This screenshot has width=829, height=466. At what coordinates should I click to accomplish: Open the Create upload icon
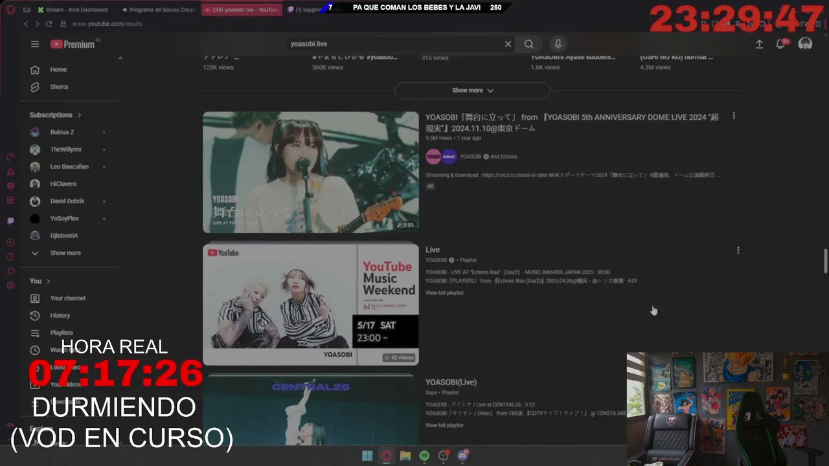pos(759,44)
